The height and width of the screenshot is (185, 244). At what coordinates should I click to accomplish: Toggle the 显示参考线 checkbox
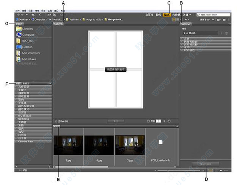tap(56, 121)
